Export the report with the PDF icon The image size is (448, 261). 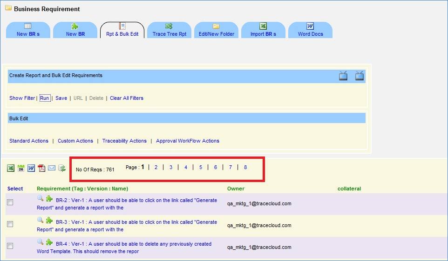click(x=41, y=168)
